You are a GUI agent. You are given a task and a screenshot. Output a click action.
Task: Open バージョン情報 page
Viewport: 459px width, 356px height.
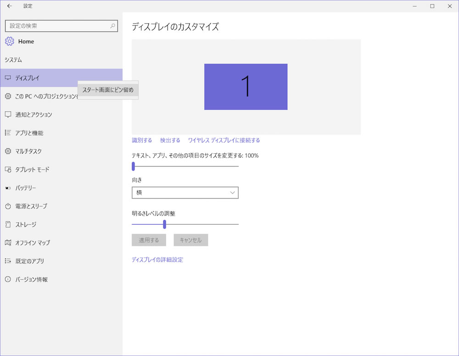(x=61, y=279)
